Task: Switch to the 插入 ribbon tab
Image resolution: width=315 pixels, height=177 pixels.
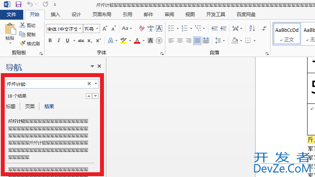Action: (x=55, y=15)
